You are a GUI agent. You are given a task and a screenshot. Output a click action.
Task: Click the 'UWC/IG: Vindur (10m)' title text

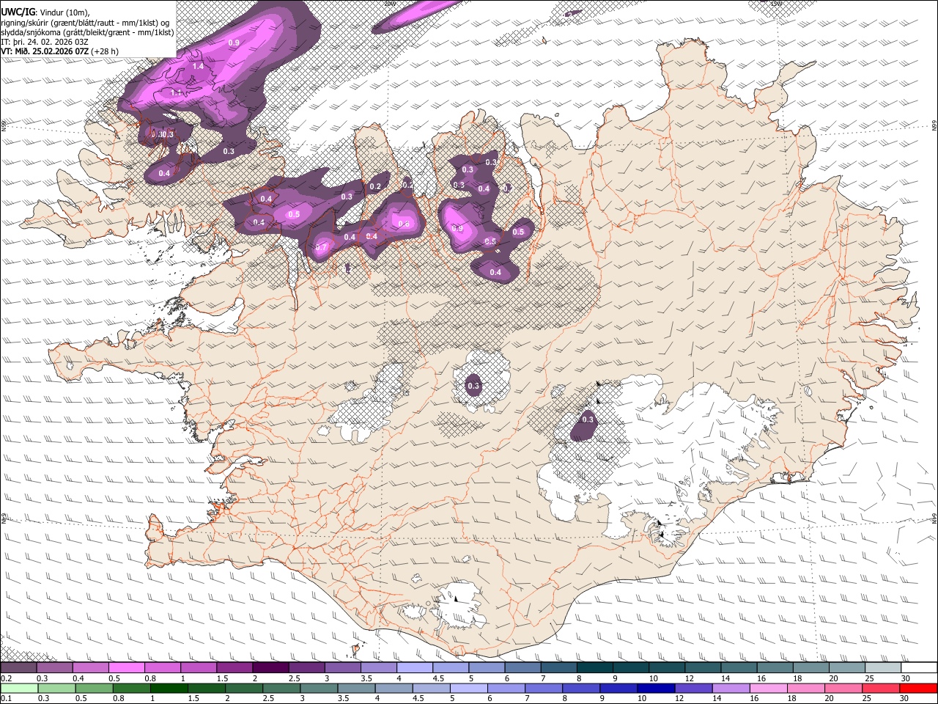click(45, 12)
